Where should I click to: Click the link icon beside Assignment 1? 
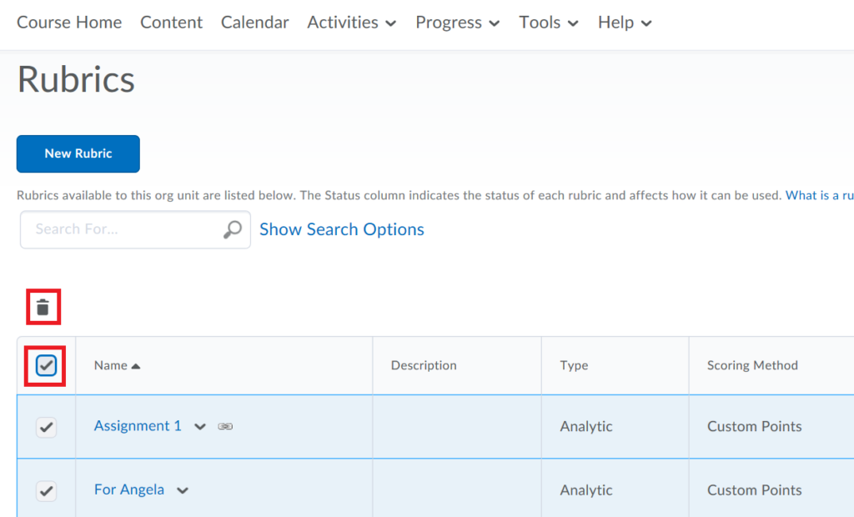point(225,426)
